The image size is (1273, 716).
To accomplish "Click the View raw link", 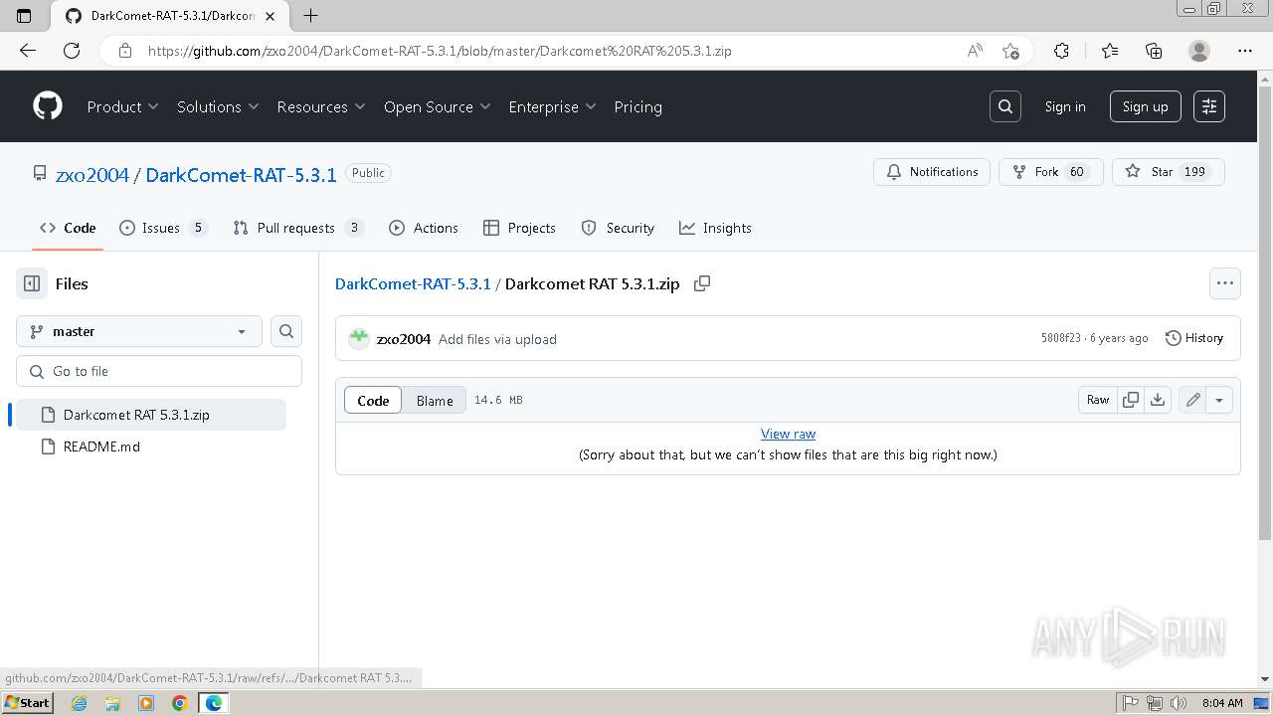I will [x=788, y=434].
